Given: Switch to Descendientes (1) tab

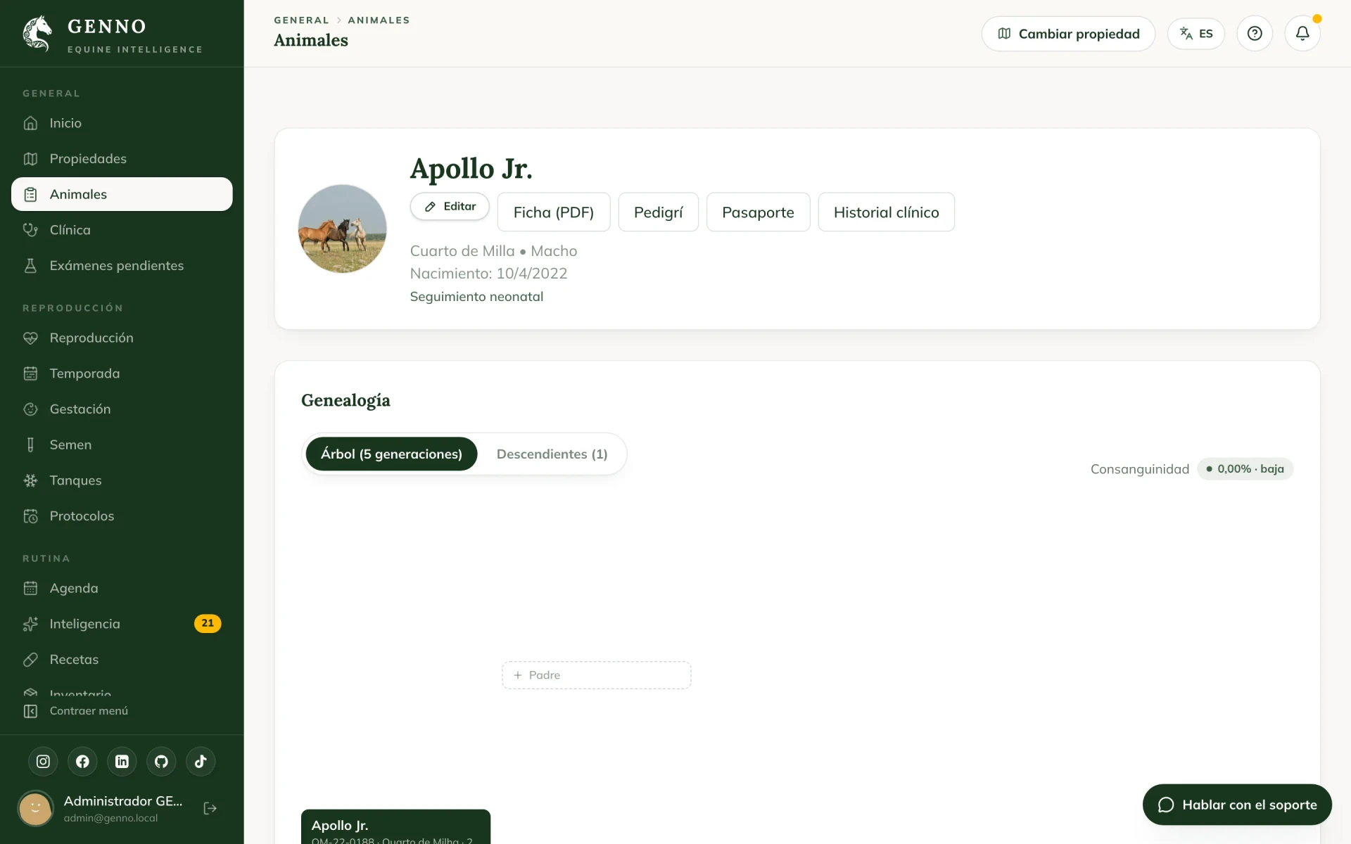Looking at the screenshot, I should tap(552, 454).
